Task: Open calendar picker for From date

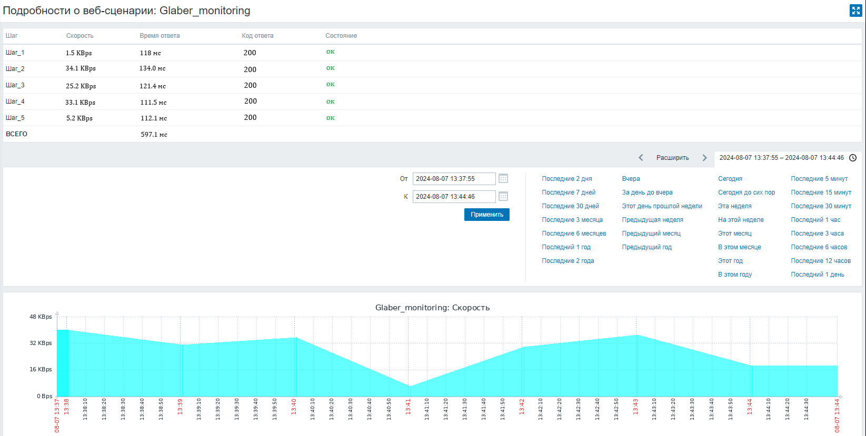Action: tap(503, 179)
